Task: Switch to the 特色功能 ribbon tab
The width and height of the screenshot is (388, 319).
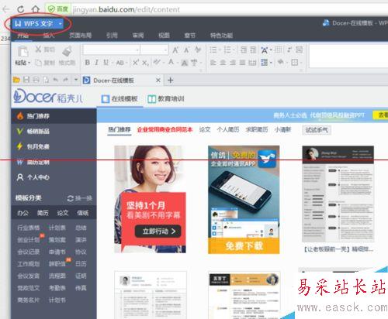Action: coord(221,36)
